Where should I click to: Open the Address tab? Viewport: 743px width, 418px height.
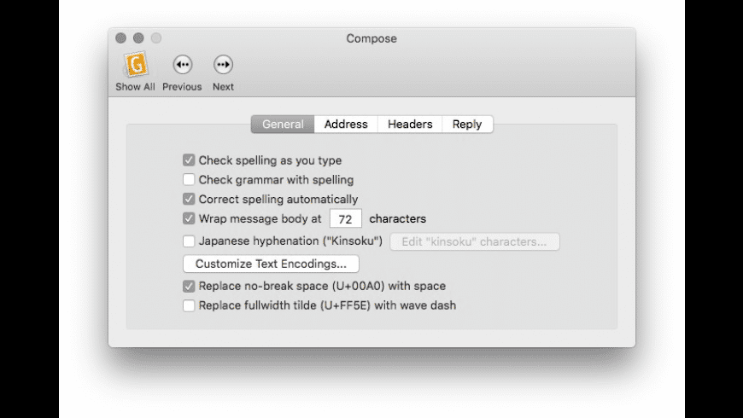pos(346,125)
